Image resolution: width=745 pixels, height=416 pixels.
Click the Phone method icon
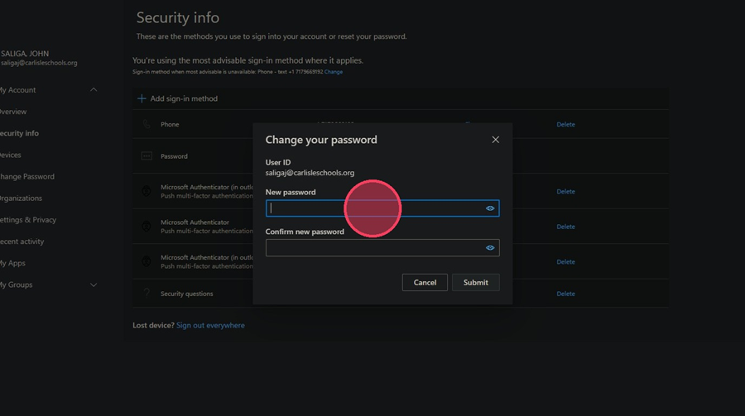click(147, 124)
